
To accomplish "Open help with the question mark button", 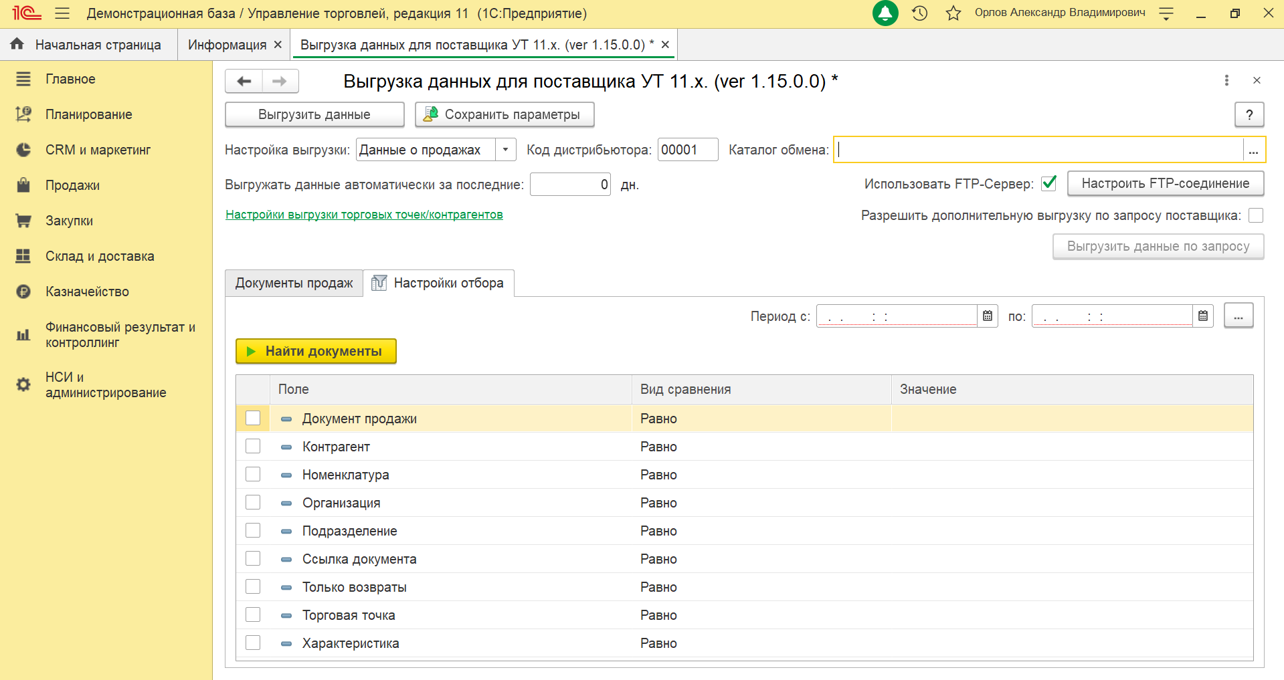I will [x=1249, y=114].
